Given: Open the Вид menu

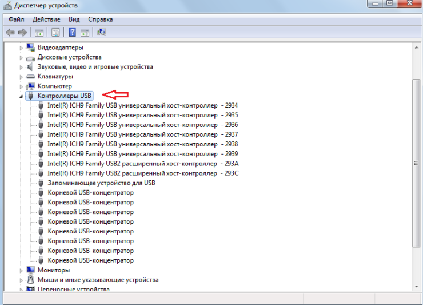Looking at the screenshot, I should point(74,19).
